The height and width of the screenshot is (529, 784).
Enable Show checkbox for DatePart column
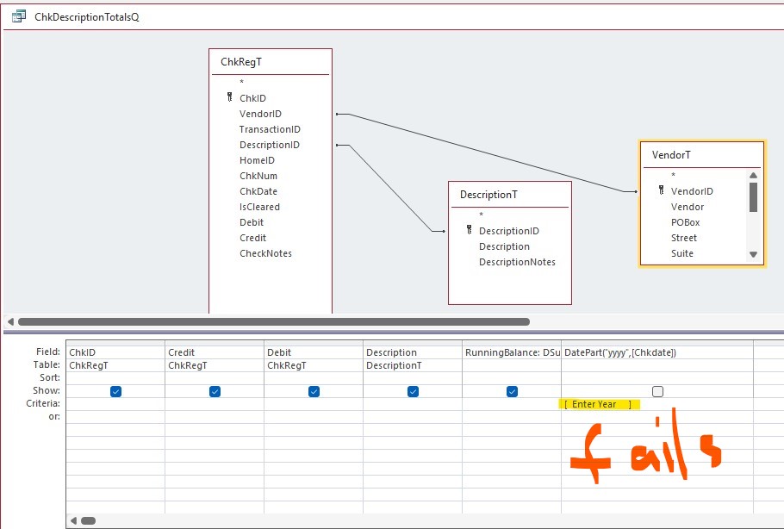point(657,391)
